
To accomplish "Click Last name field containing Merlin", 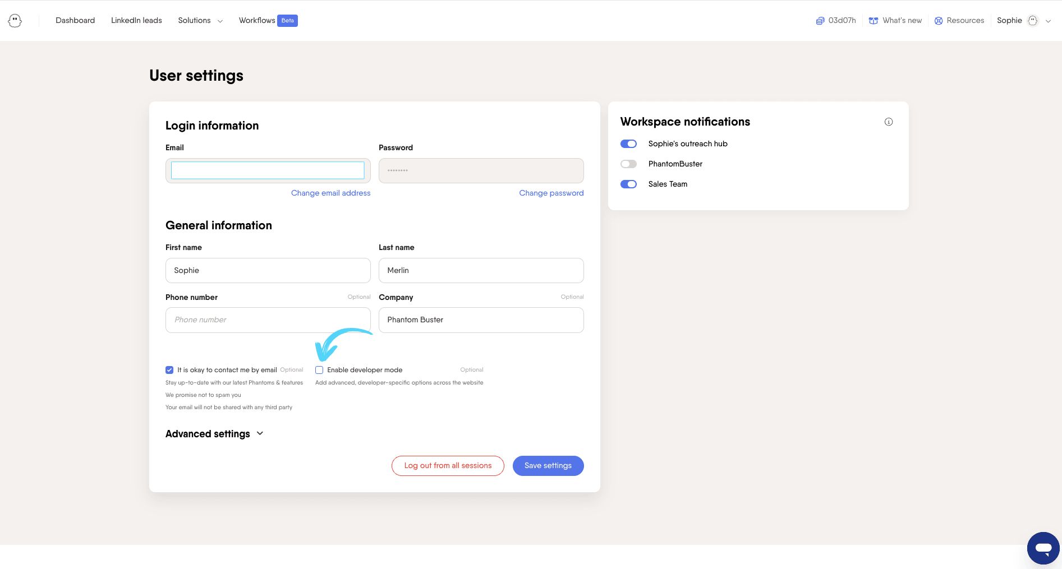I will tap(481, 270).
